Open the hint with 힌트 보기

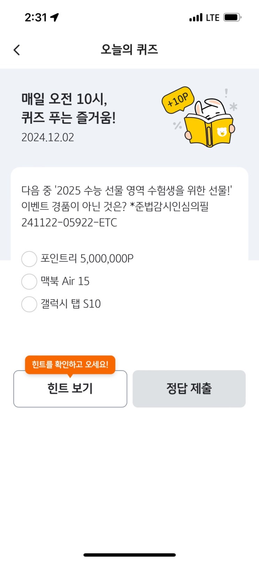70,389
